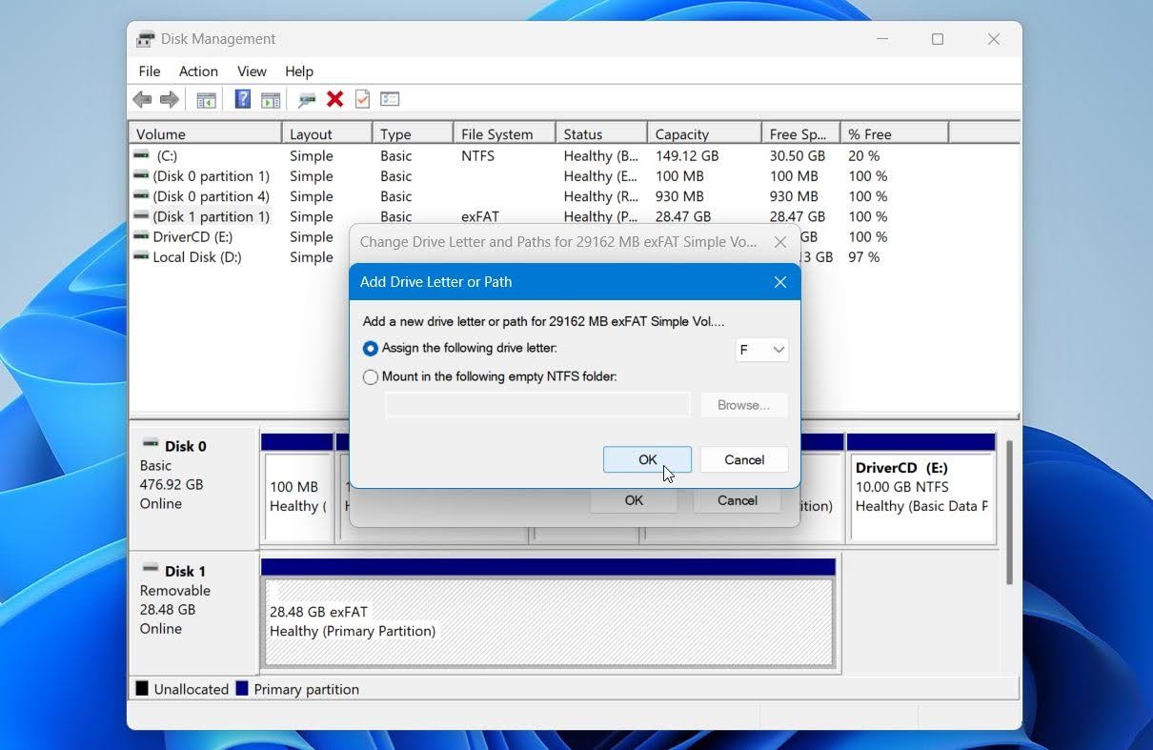Click drive icon beside DriverCD (E:) row
This screenshot has height=750, width=1153.
tap(141, 236)
